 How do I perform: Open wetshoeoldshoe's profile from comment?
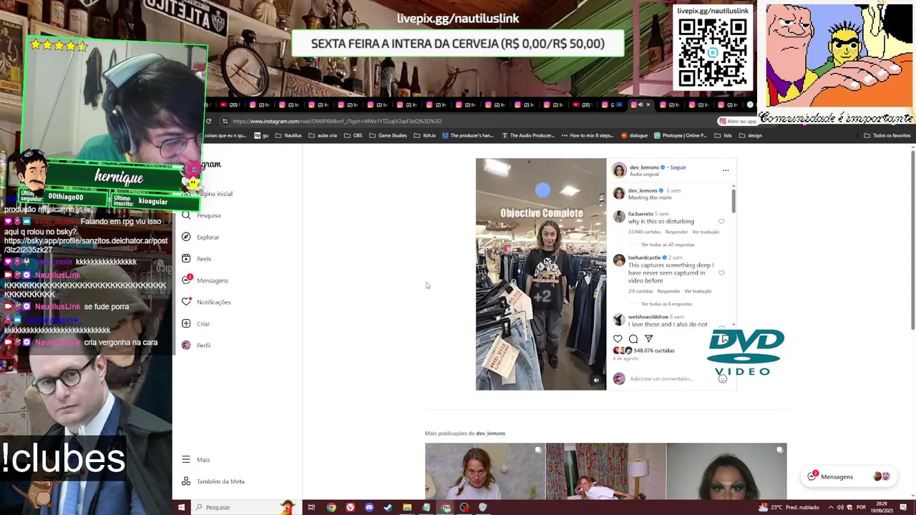pyautogui.click(x=648, y=317)
